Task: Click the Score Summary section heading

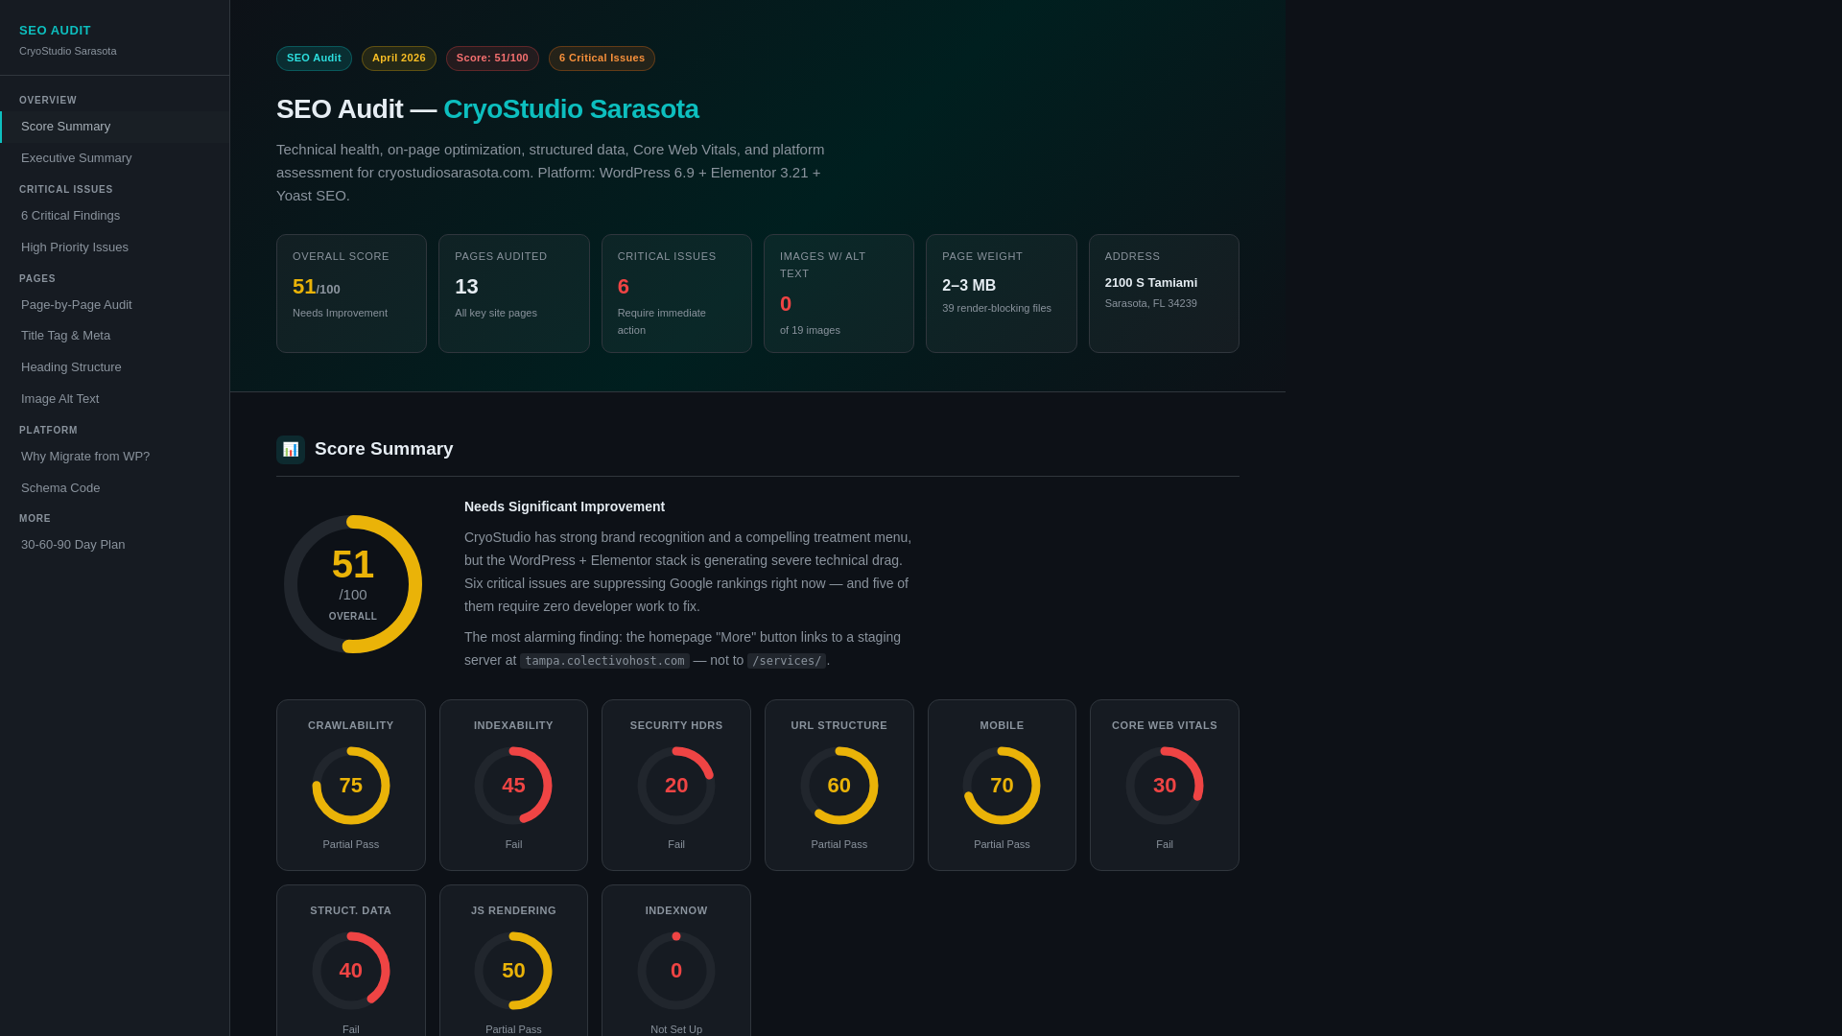Action: pyautogui.click(x=384, y=449)
